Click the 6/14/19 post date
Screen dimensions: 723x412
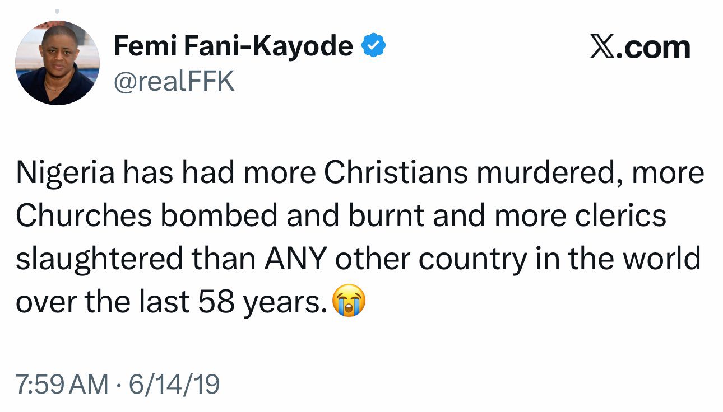point(174,384)
